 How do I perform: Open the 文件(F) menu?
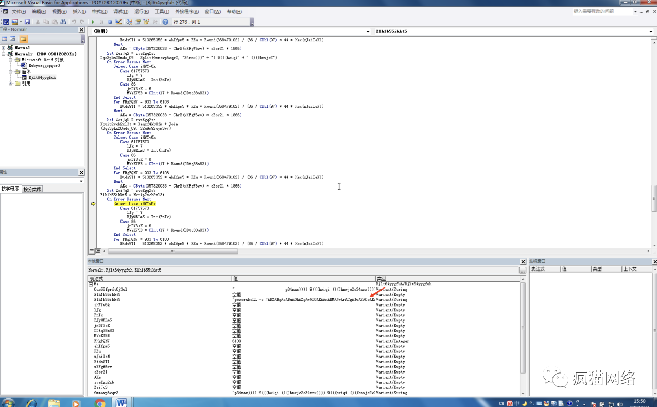tap(19, 12)
